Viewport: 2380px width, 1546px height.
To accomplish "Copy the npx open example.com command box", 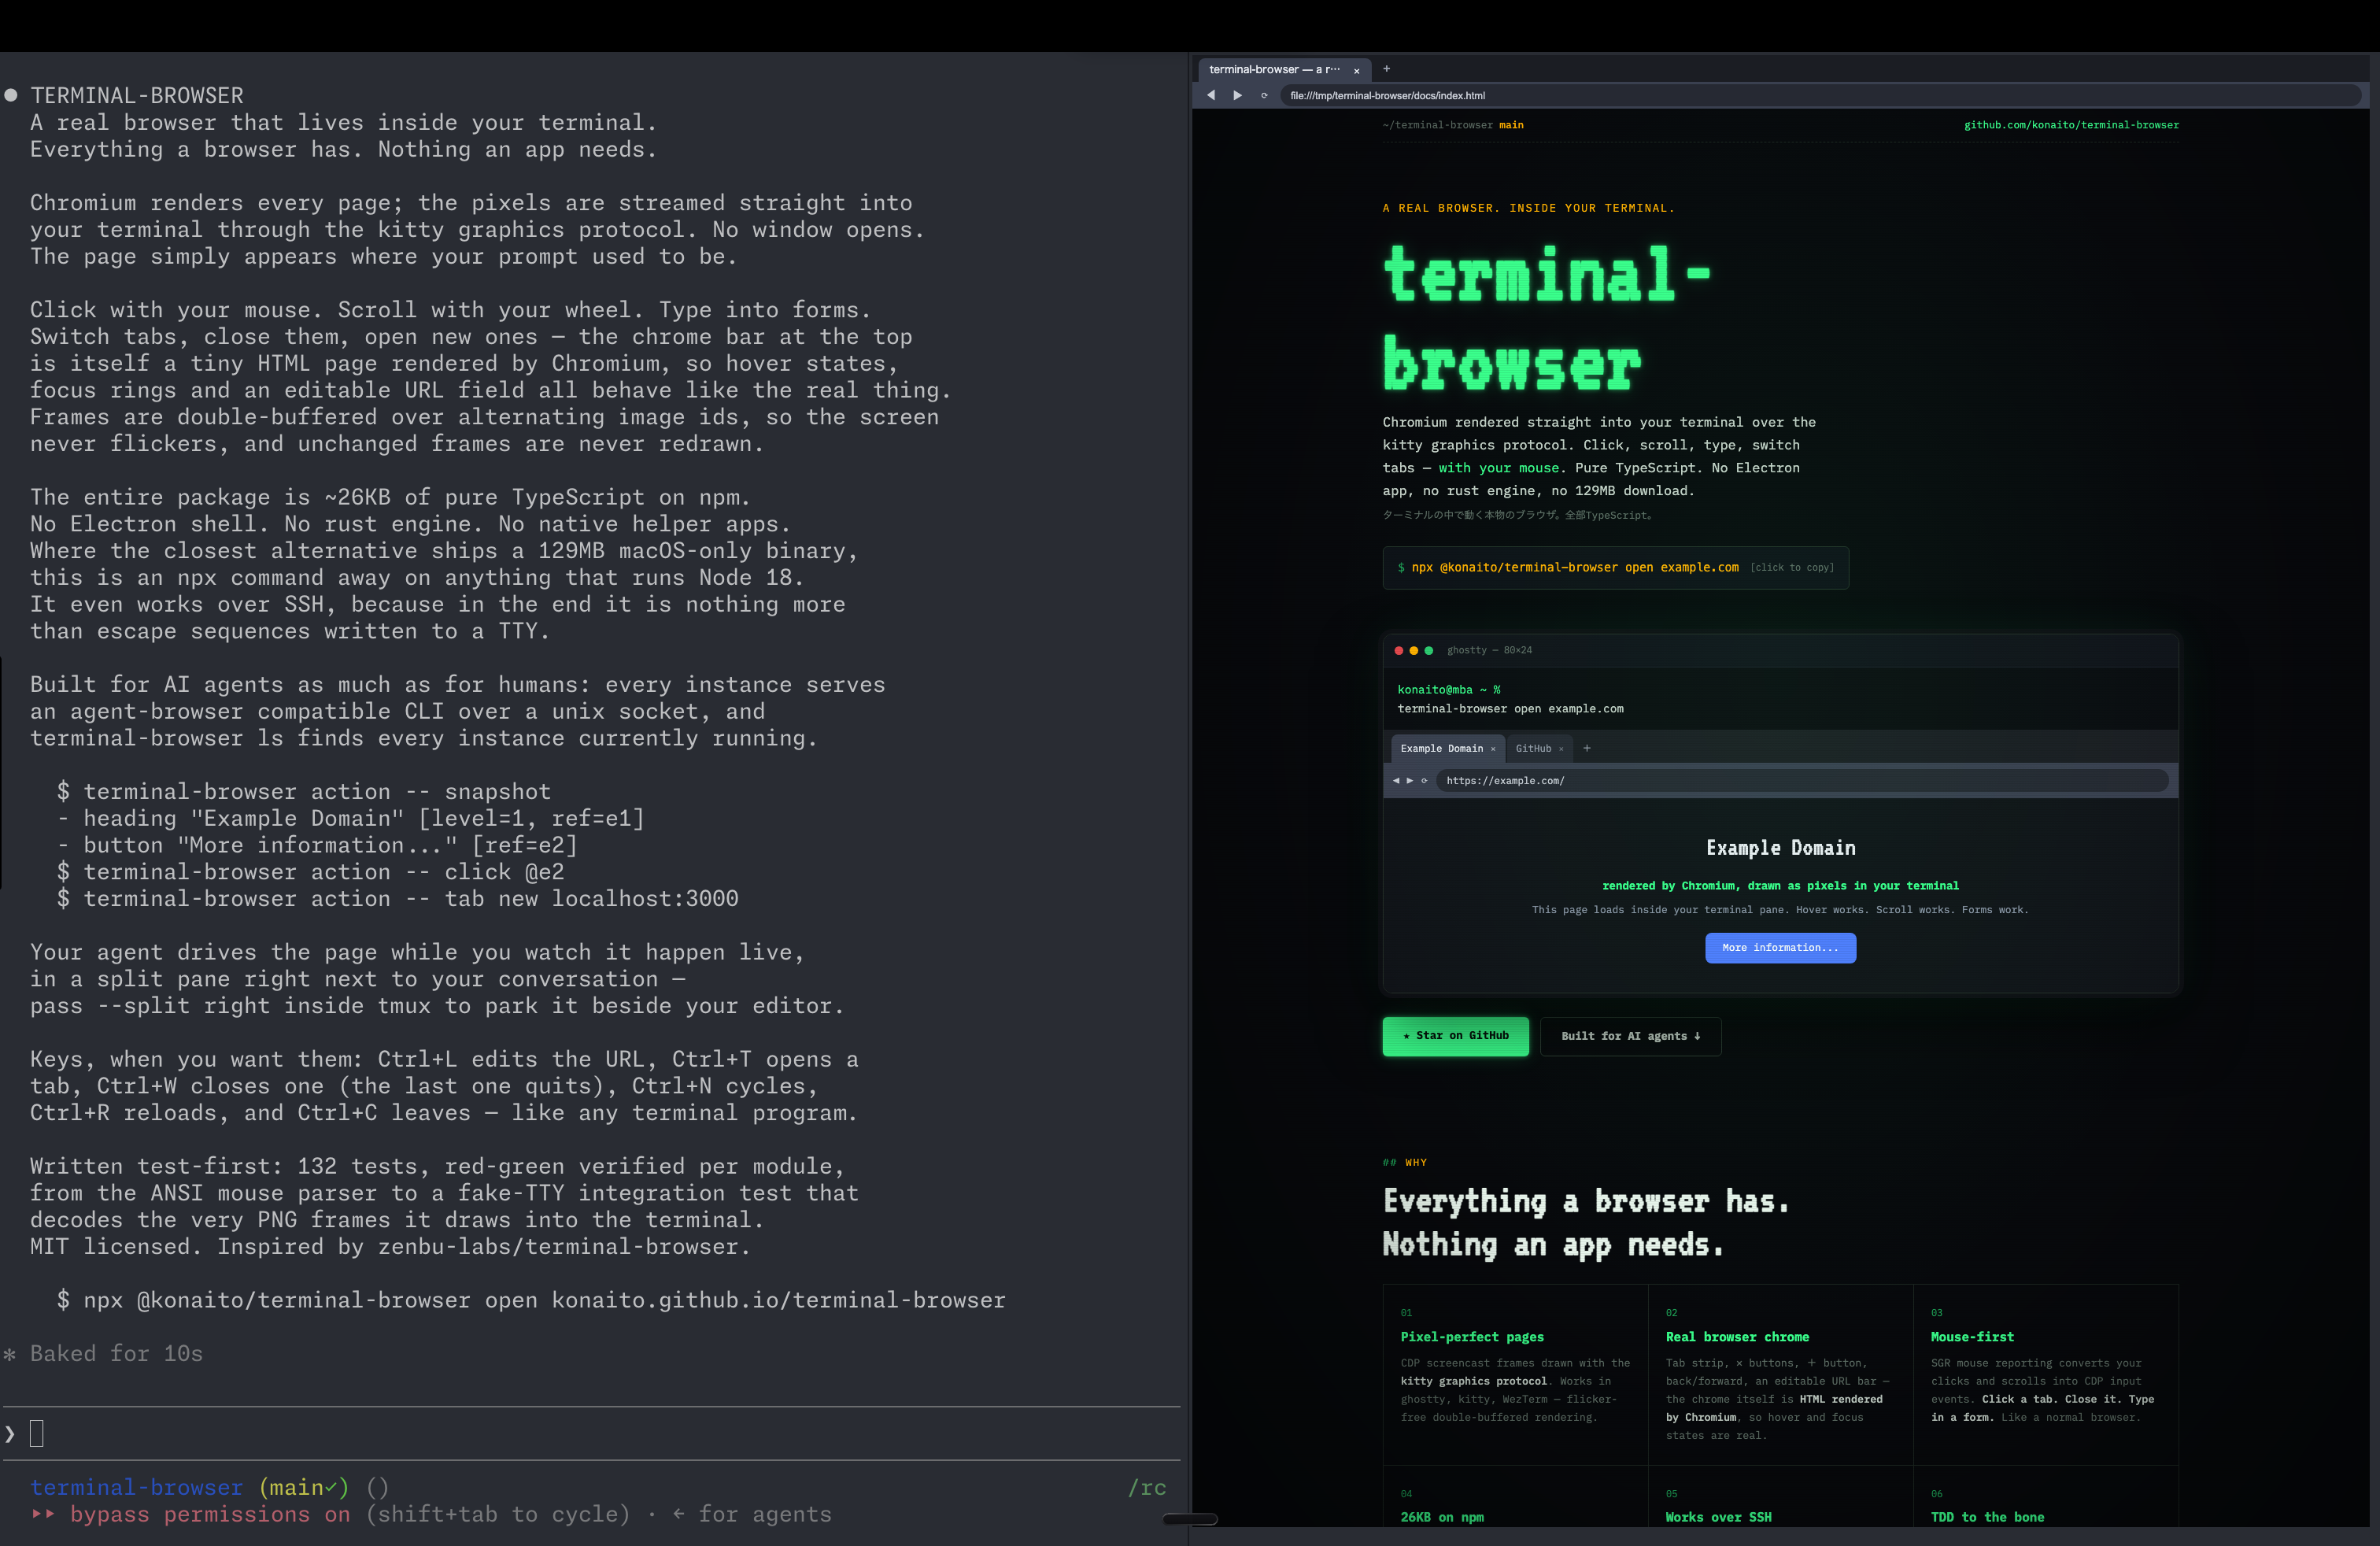I will pos(1615,567).
